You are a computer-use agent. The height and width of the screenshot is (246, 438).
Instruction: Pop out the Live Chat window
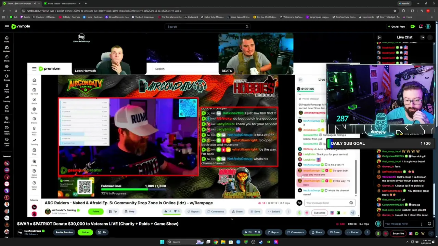422,37
